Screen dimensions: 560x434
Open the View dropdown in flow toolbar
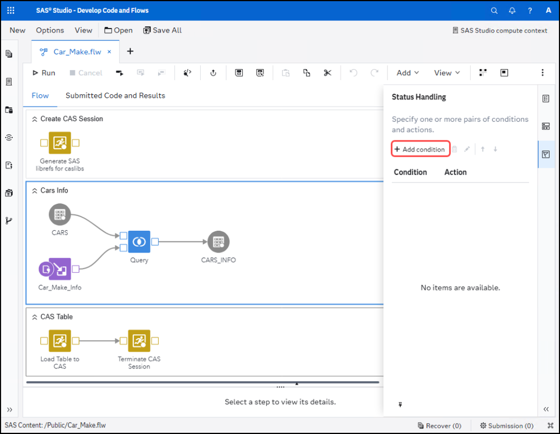click(x=447, y=73)
